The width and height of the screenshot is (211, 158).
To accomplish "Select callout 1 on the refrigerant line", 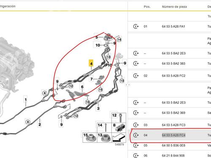I will click(26, 100).
